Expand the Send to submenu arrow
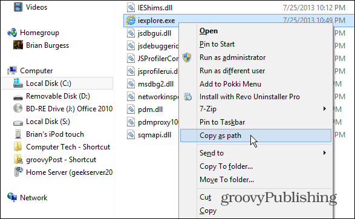Screen dimensions: 355x219 pyautogui.click(x=324, y=153)
